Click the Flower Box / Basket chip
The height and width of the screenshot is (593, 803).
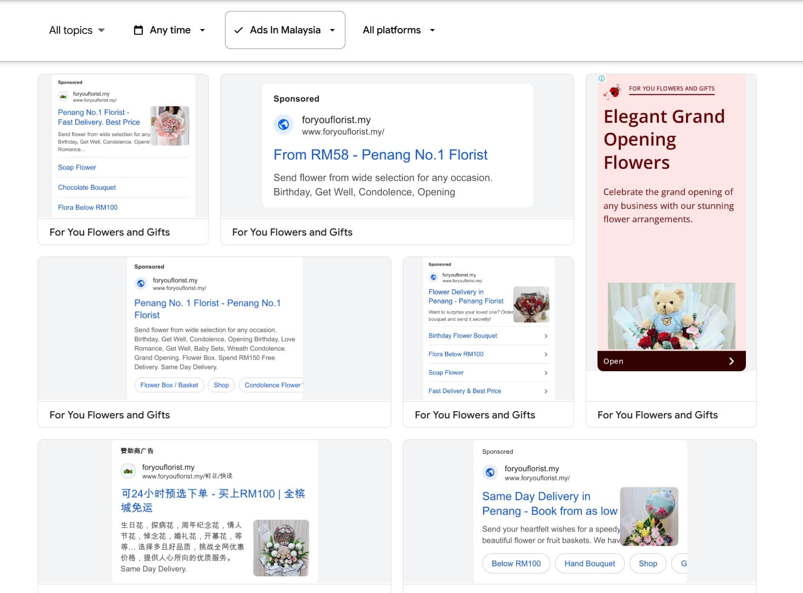[x=169, y=385]
